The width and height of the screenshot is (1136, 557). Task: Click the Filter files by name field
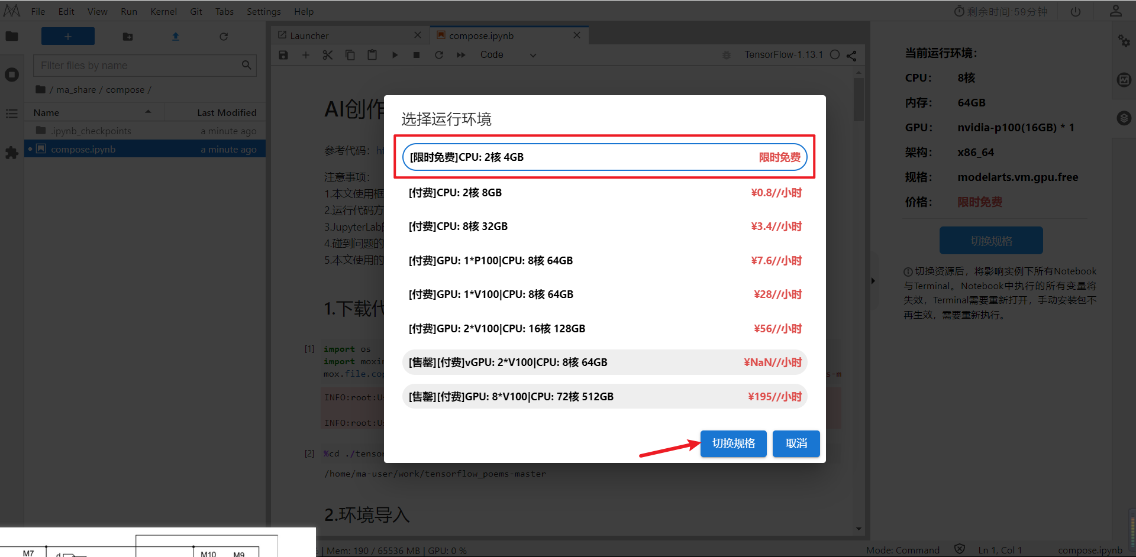click(x=145, y=66)
